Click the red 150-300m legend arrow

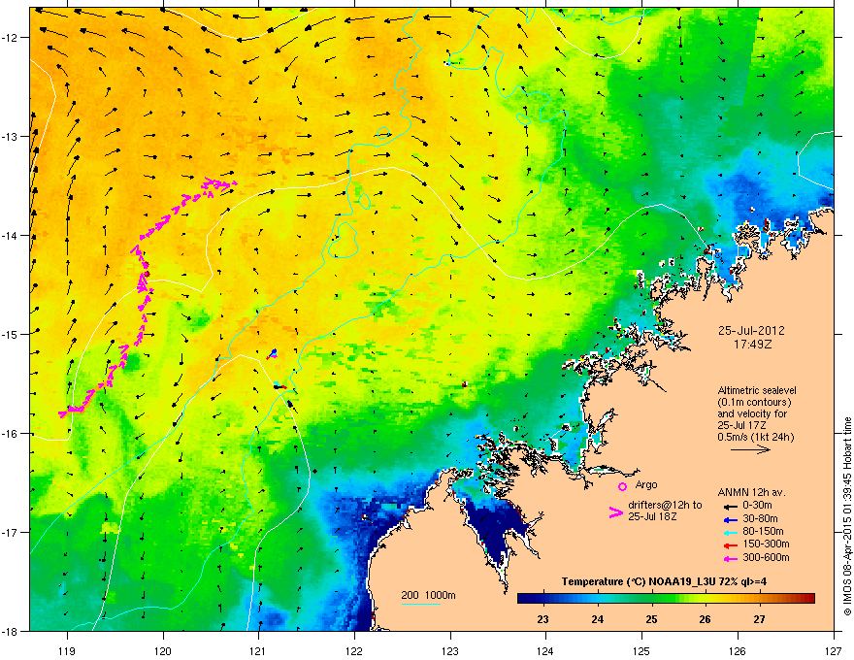pos(730,545)
